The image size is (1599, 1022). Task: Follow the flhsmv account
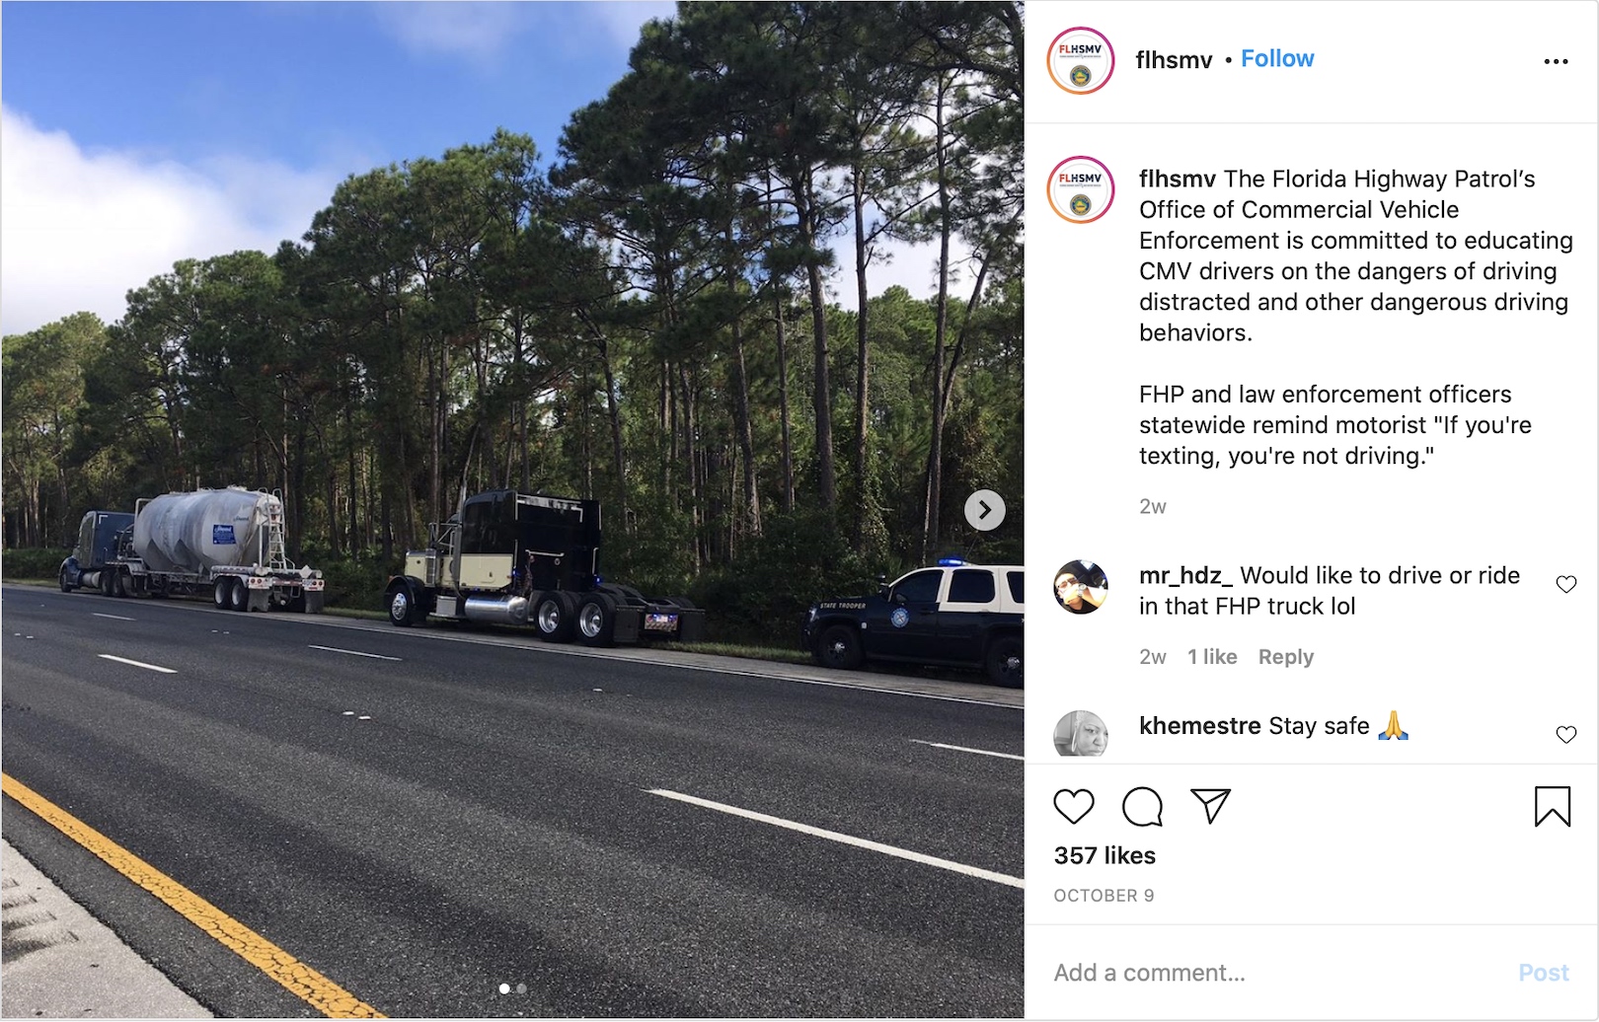(x=1277, y=59)
